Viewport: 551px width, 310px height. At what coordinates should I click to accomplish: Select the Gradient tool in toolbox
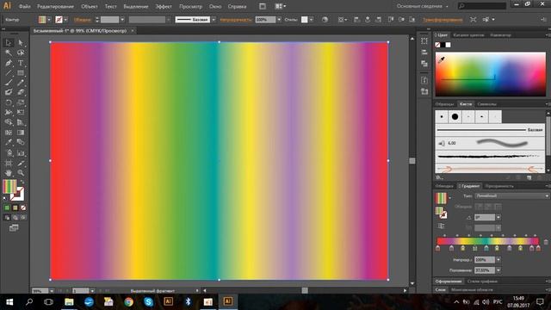[x=21, y=133]
